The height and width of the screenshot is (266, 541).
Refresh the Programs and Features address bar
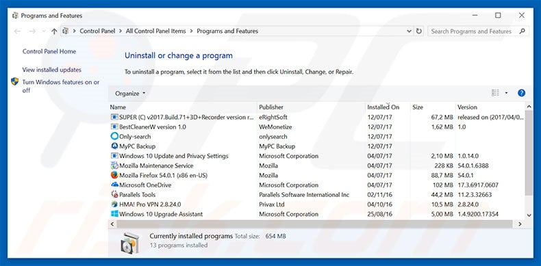pyautogui.click(x=419, y=31)
